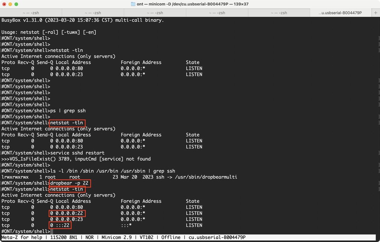Click the 'dropbear -p 22' command text
This screenshot has height=242, width=380.
pyautogui.click(x=70, y=183)
